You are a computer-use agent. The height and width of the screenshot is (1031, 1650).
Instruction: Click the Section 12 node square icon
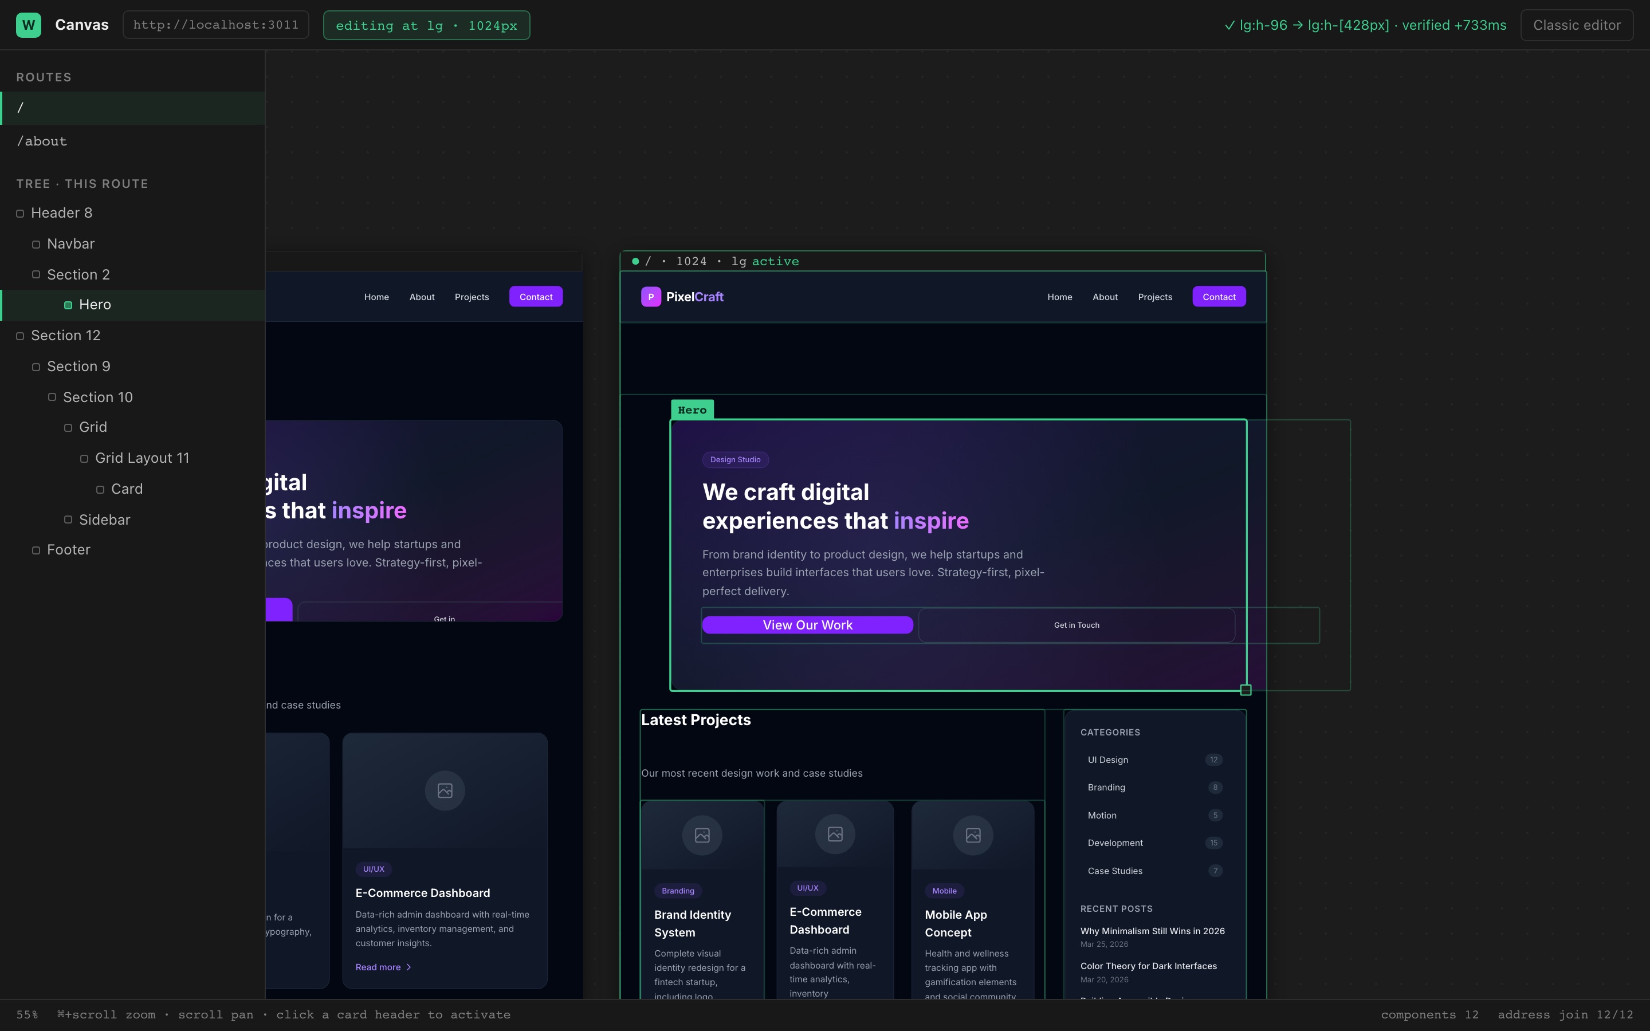tap(20, 336)
